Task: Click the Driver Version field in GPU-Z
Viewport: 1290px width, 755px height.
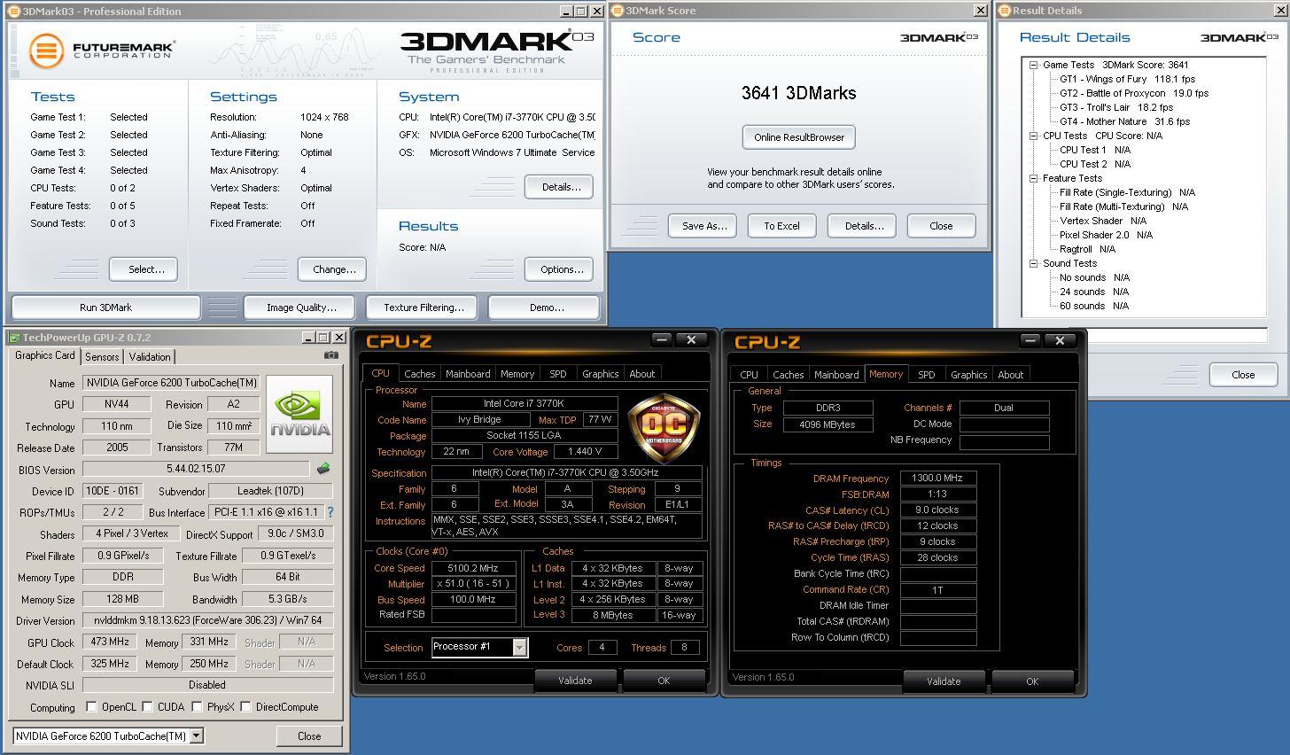Action: coord(207,620)
